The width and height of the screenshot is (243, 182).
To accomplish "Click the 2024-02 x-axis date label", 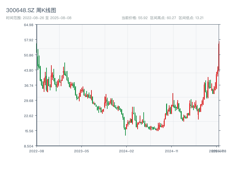I will click(x=127, y=151).
